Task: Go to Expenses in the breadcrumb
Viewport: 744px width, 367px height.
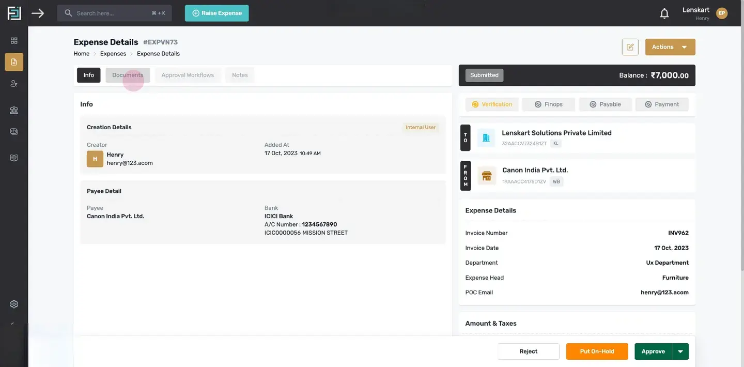Action: [113, 54]
